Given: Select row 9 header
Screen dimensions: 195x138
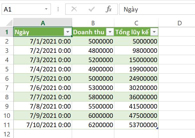Looking at the screenshot, I should 7,106.
